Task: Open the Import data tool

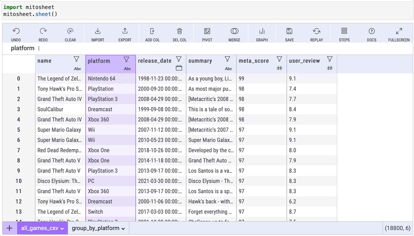Action: tap(98, 34)
